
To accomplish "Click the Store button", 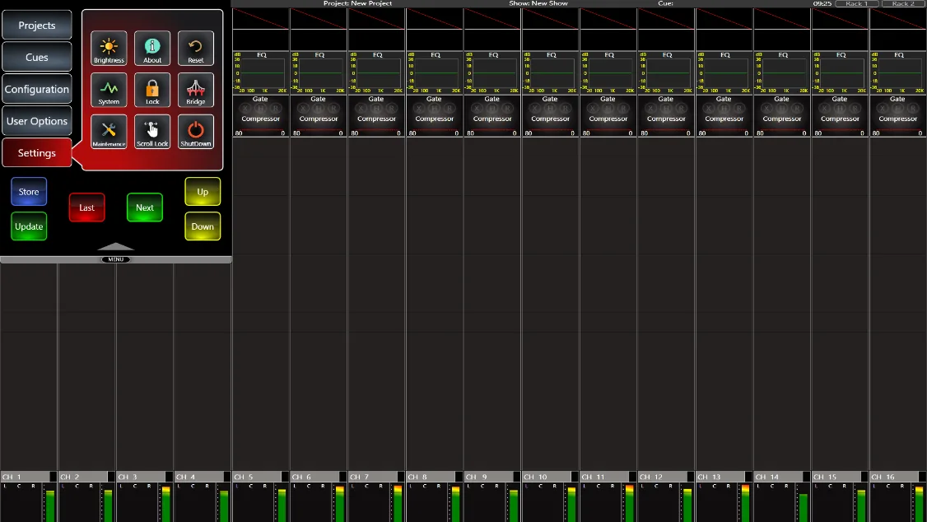I will (28, 192).
